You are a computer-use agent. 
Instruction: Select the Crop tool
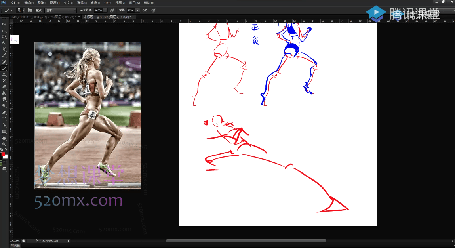point(4,49)
